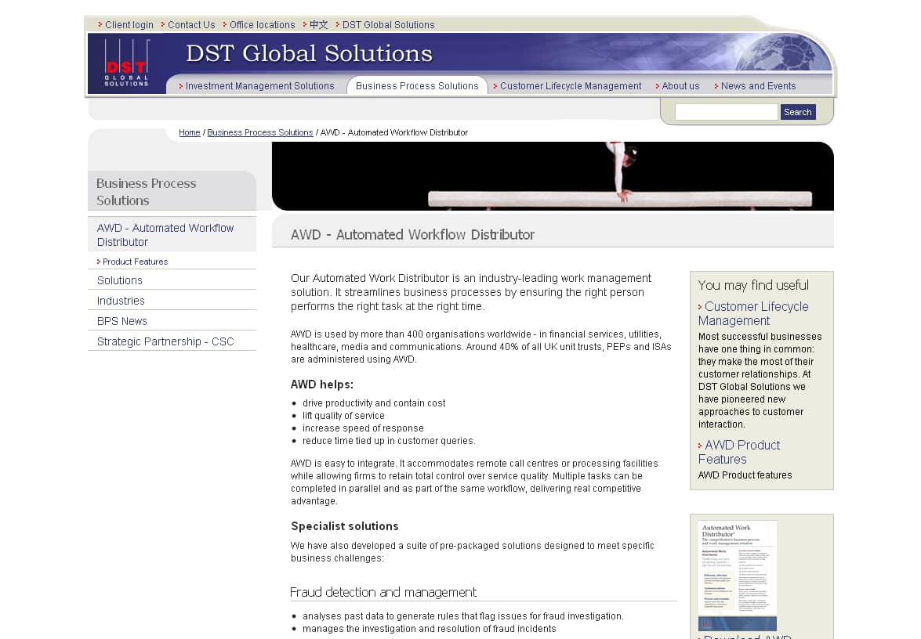Open Product Features in sidebar

[135, 262]
